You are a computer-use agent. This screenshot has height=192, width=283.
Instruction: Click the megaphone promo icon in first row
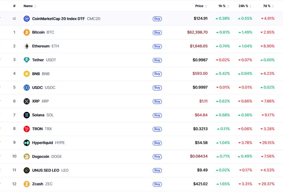pos(14,19)
